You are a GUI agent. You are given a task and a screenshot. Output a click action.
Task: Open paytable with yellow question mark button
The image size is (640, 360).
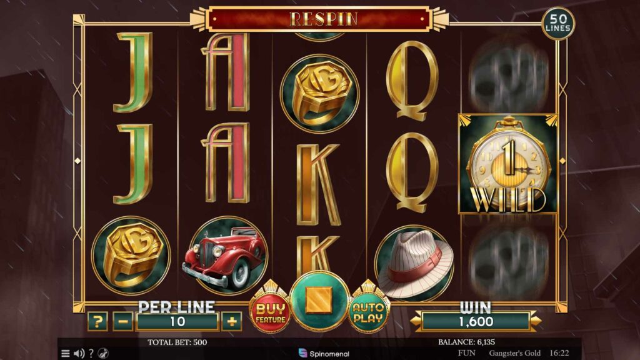97,322
